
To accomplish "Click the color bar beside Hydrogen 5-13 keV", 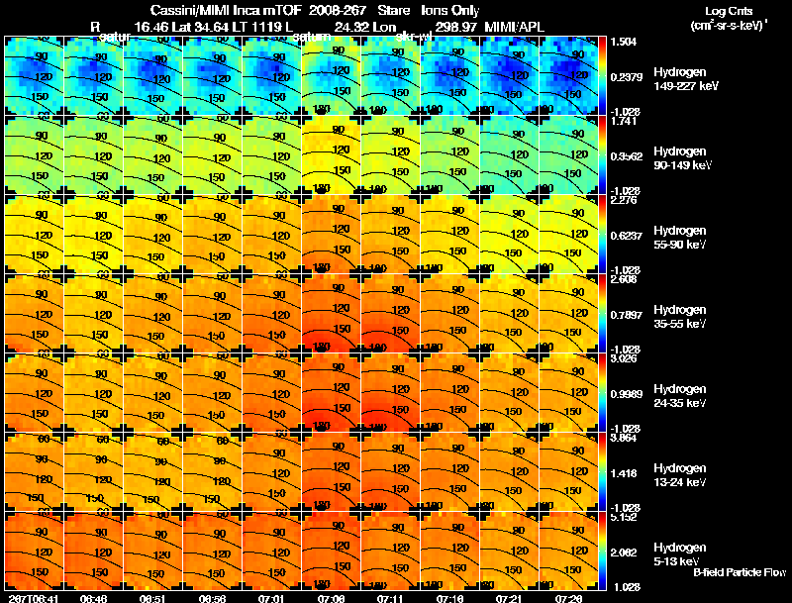I will pos(602,551).
